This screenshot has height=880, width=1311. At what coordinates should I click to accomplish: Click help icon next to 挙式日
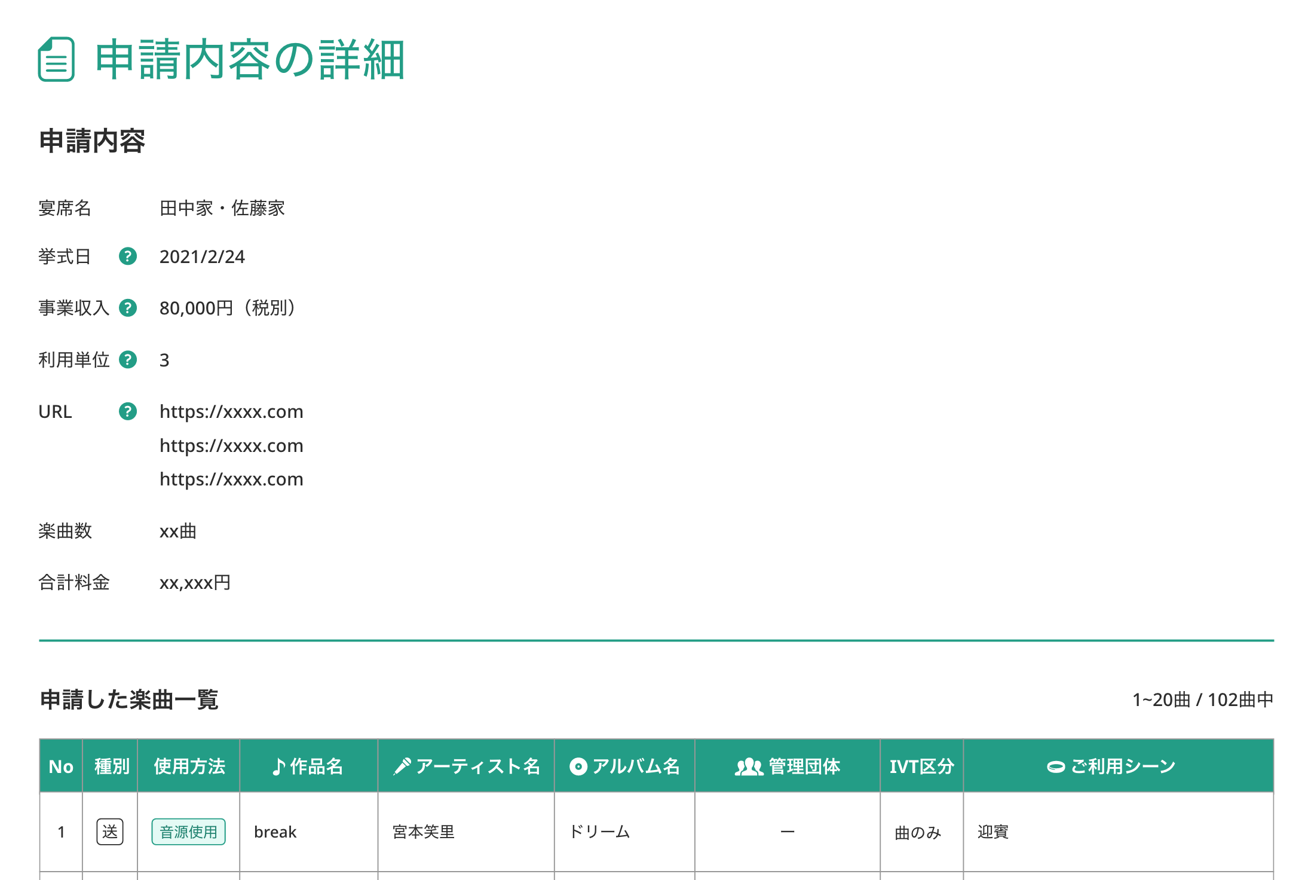point(128,256)
